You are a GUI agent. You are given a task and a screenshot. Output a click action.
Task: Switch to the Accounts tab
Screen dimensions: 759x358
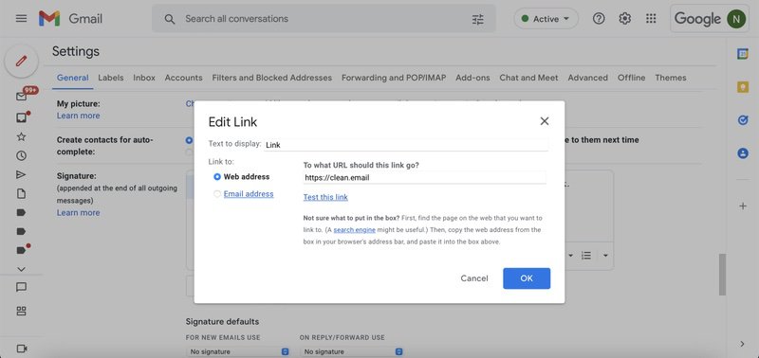[x=183, y=78]
